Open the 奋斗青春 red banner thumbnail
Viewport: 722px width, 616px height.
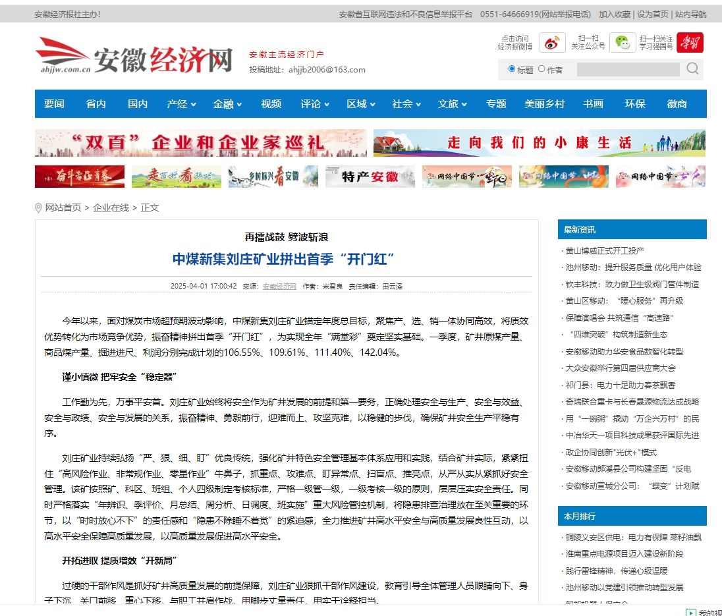click(x=80, y=177)
